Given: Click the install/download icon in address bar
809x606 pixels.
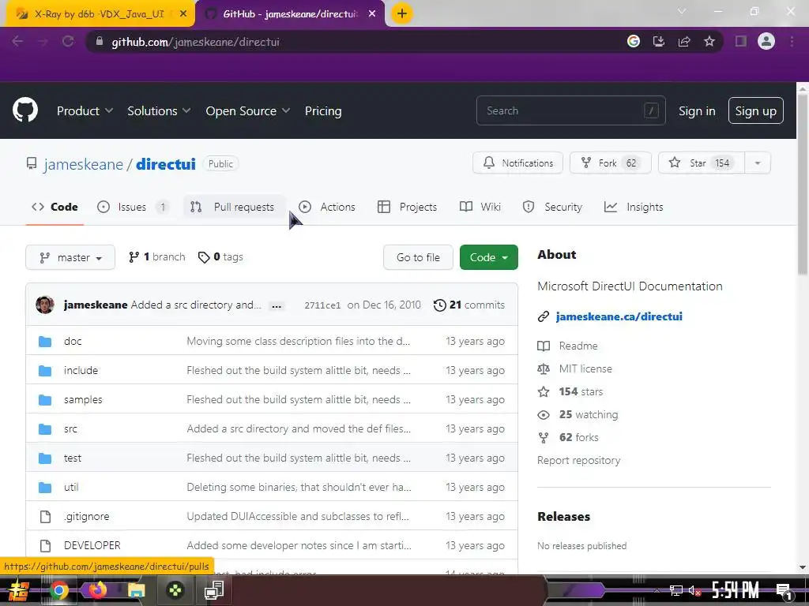Looking at the screenshot, I should click(x=658, y=41).
